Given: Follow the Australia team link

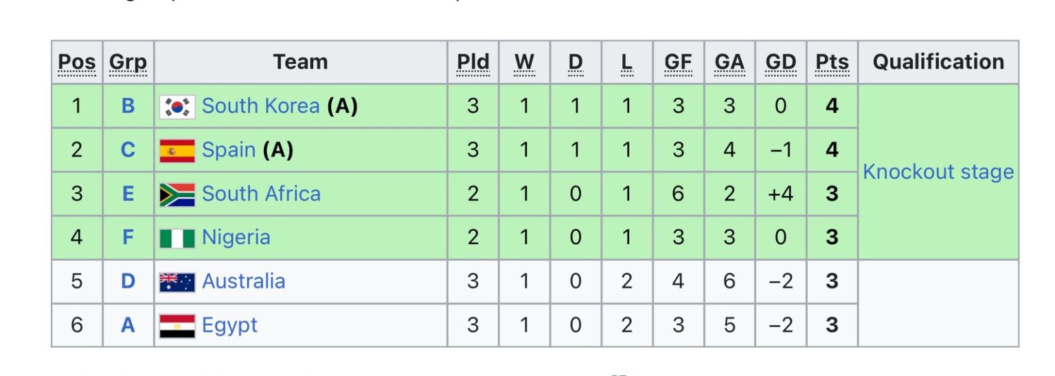Looking at the screenshot, I should click(x=243, y=282).
